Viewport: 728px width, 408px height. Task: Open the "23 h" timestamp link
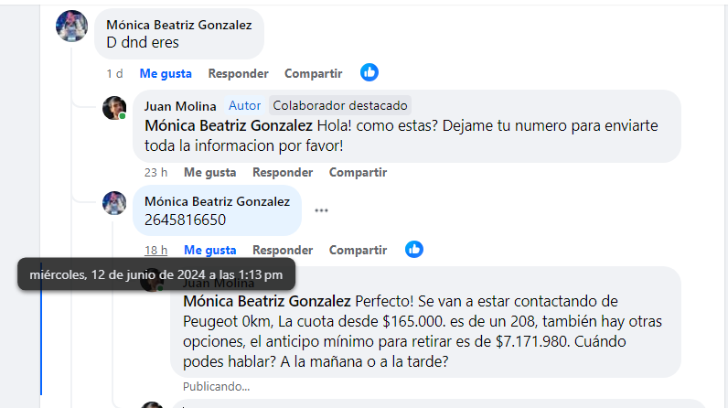pyautogui.click(x=156, y=172)
